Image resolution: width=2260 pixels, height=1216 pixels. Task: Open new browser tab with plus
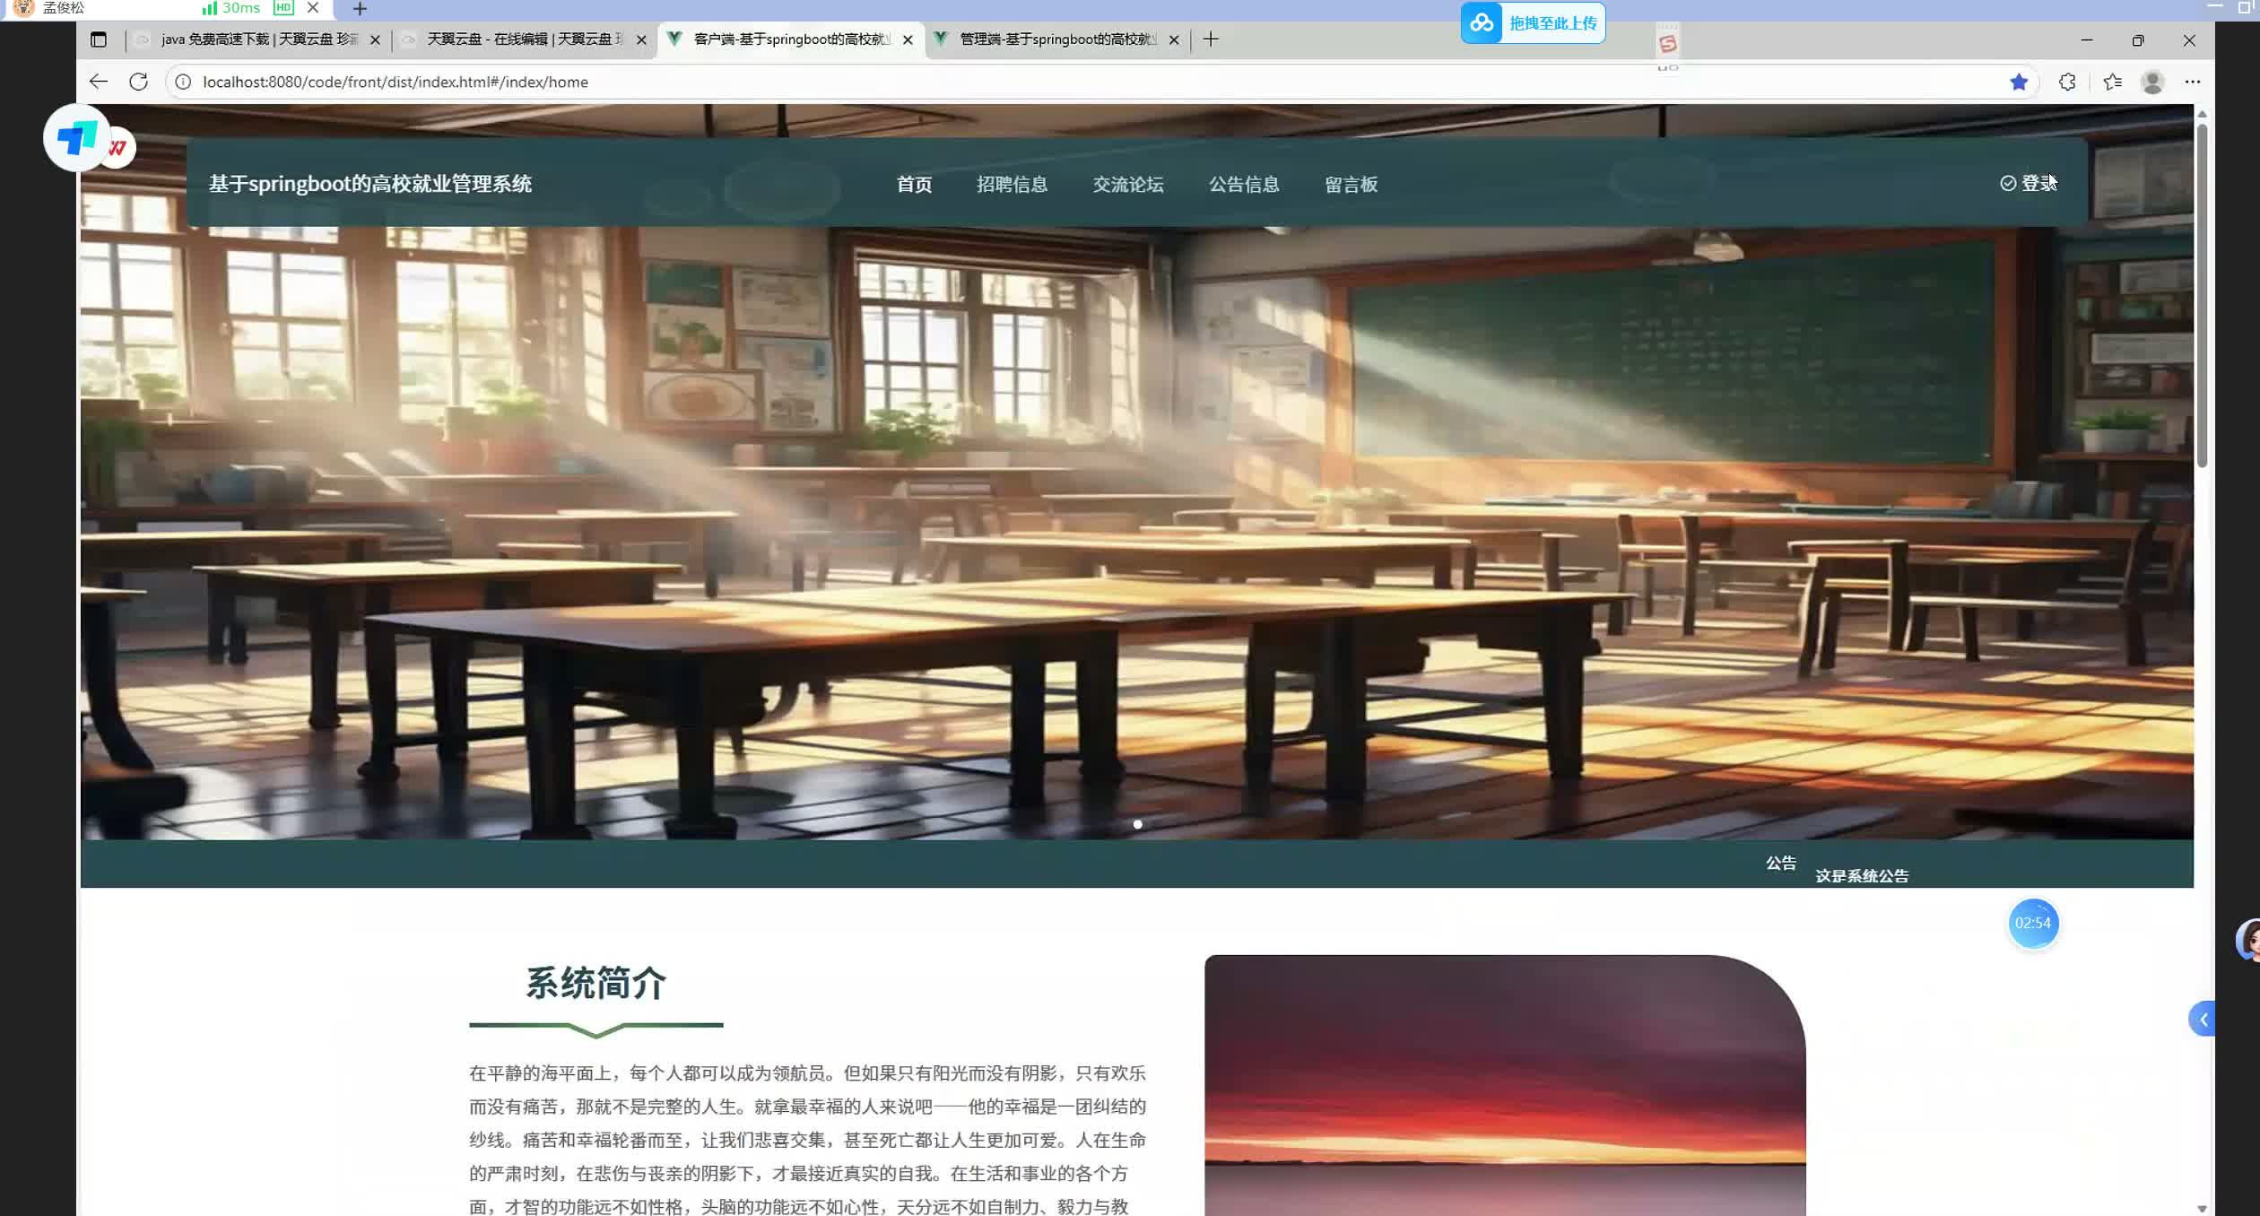(1211, 39)
